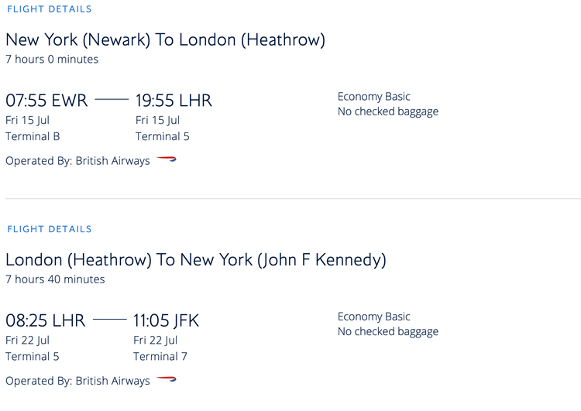Click the Terminal 7 label

tap(160, 357)
